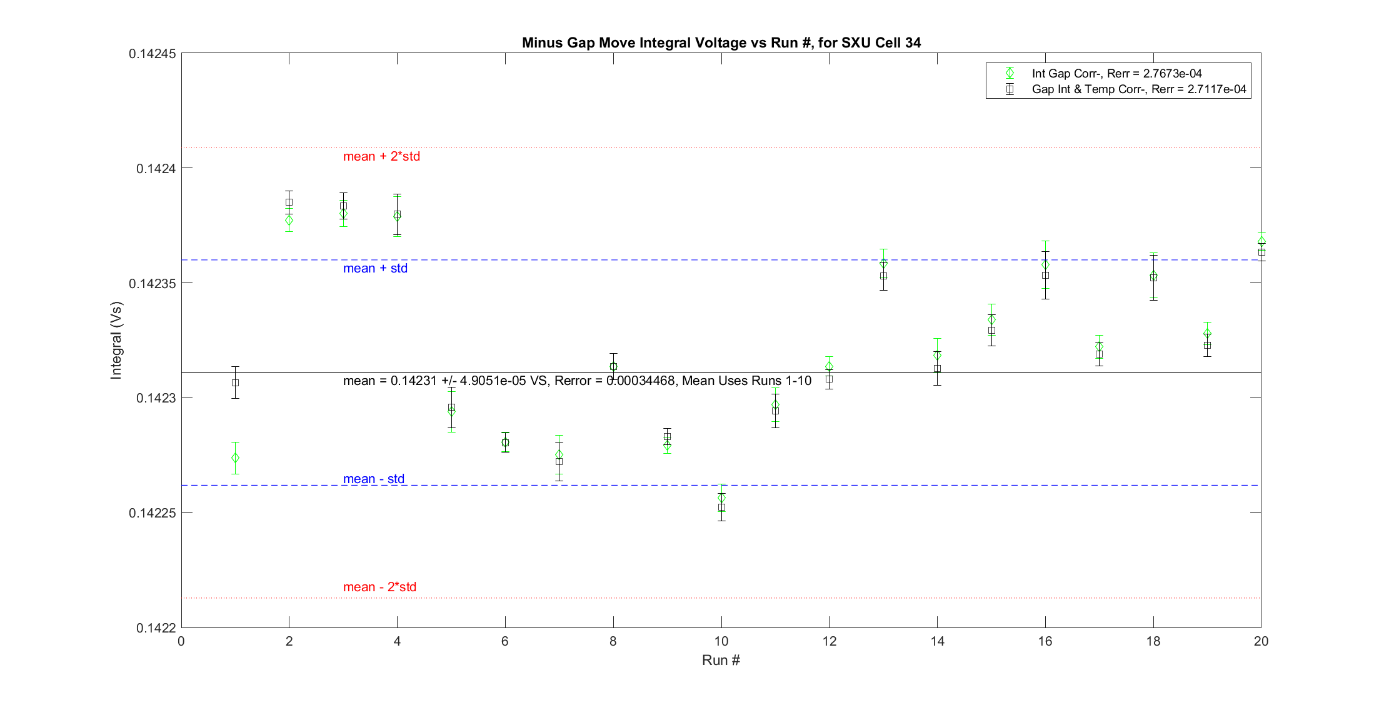Click the mean value annotation text
1394x705 pixels.
point(577,381)
